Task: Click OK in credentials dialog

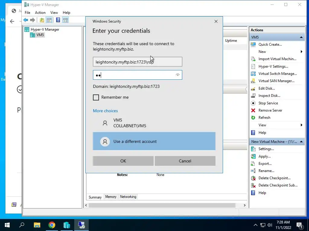Action: [x=123, y=161]
